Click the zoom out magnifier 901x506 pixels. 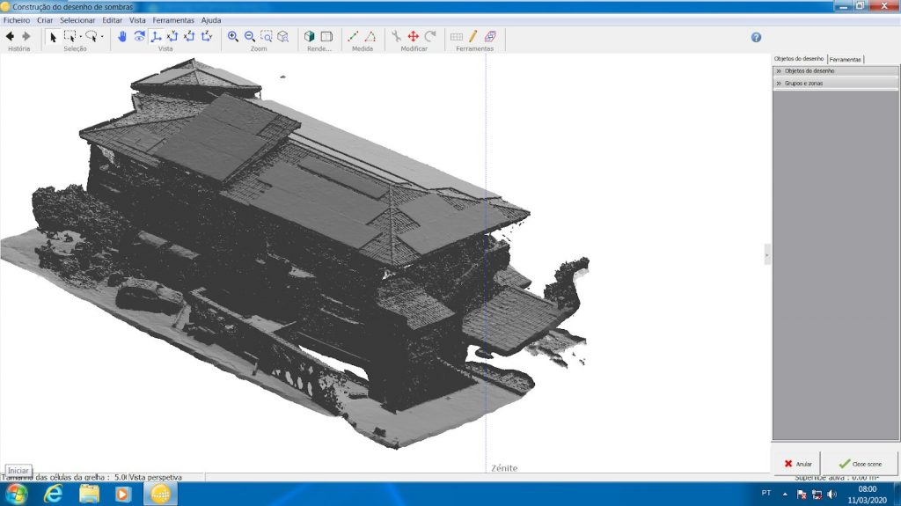point(250,37)
